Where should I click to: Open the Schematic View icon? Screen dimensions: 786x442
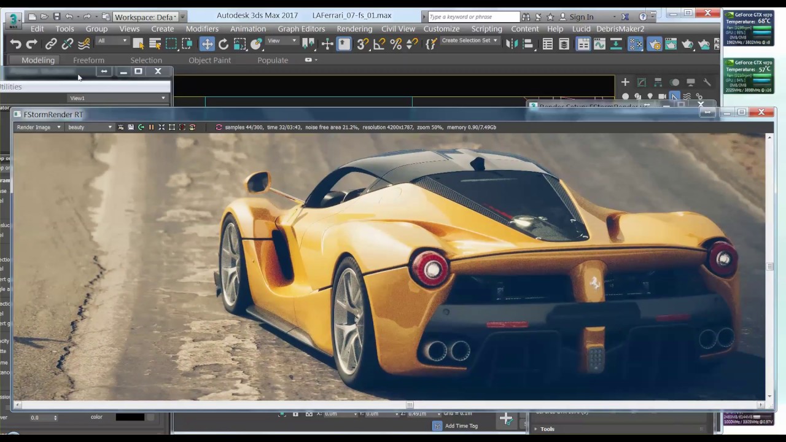[x=617, y=44]
